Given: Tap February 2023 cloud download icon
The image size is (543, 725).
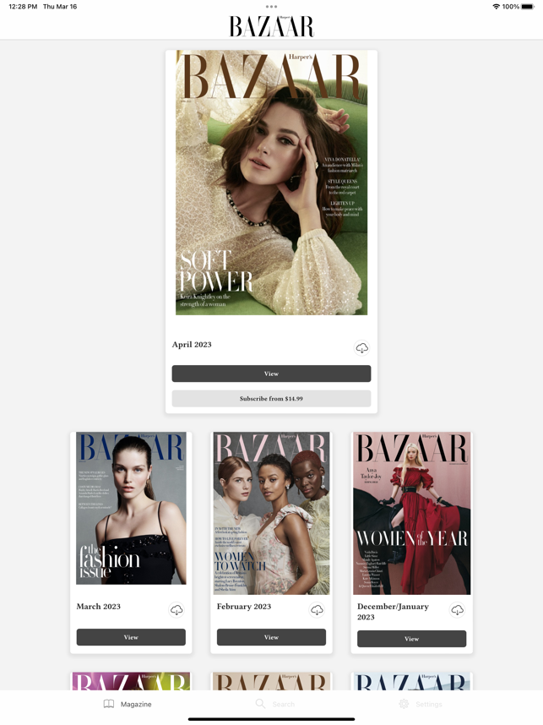Looking at the screenshot, I should [x=317, y=610].
